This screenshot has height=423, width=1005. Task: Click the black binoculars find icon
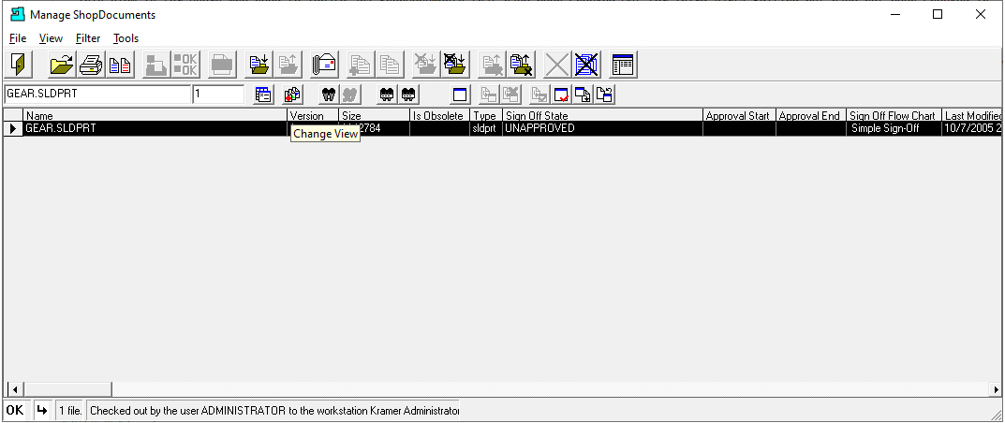point(330,95)
